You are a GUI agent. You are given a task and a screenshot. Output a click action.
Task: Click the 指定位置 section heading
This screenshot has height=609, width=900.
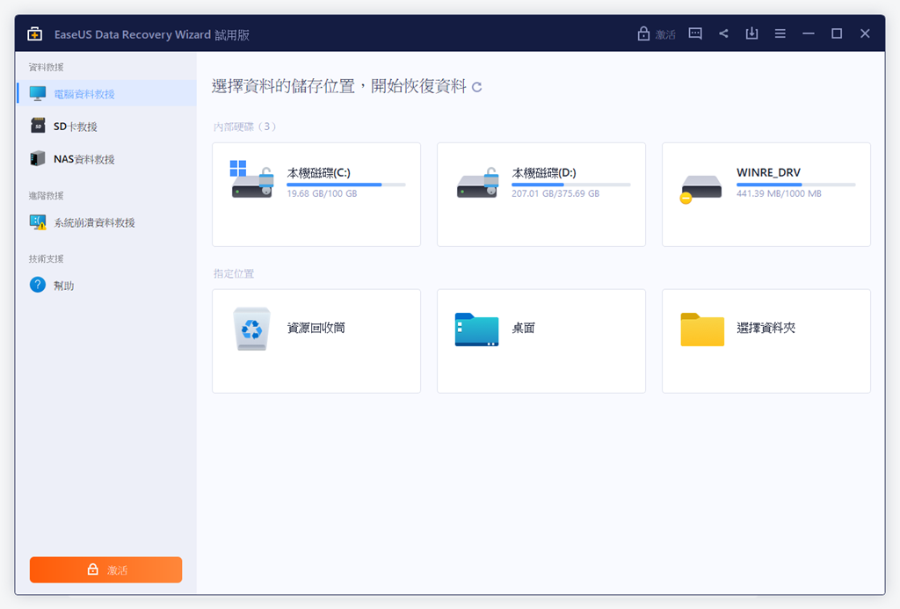tap(234, 273)
